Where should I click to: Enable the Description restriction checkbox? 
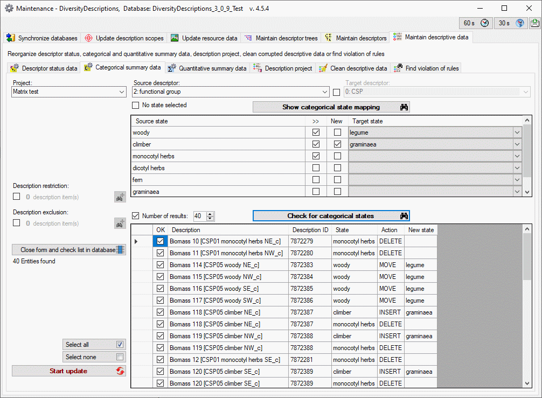(16, 197)
